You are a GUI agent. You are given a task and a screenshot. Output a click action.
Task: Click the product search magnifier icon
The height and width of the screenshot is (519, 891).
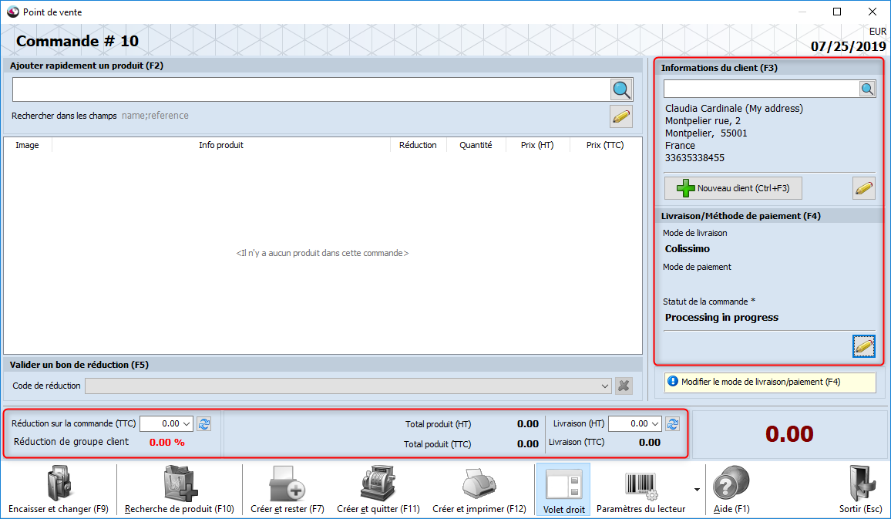coord(622,89)
